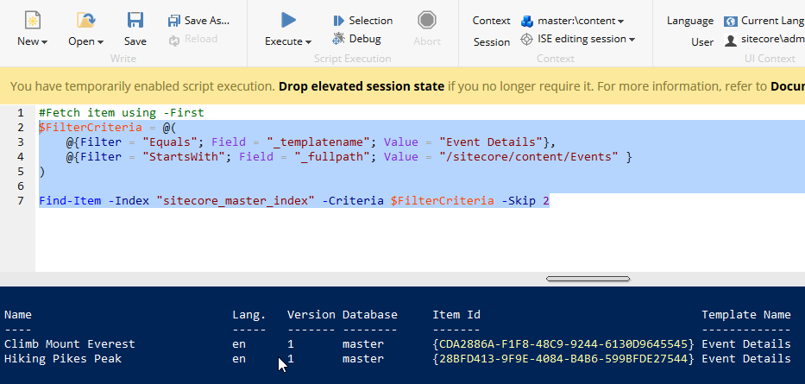Click the Save As button
Screen dimensions: 805x384
tap(198, 20)
